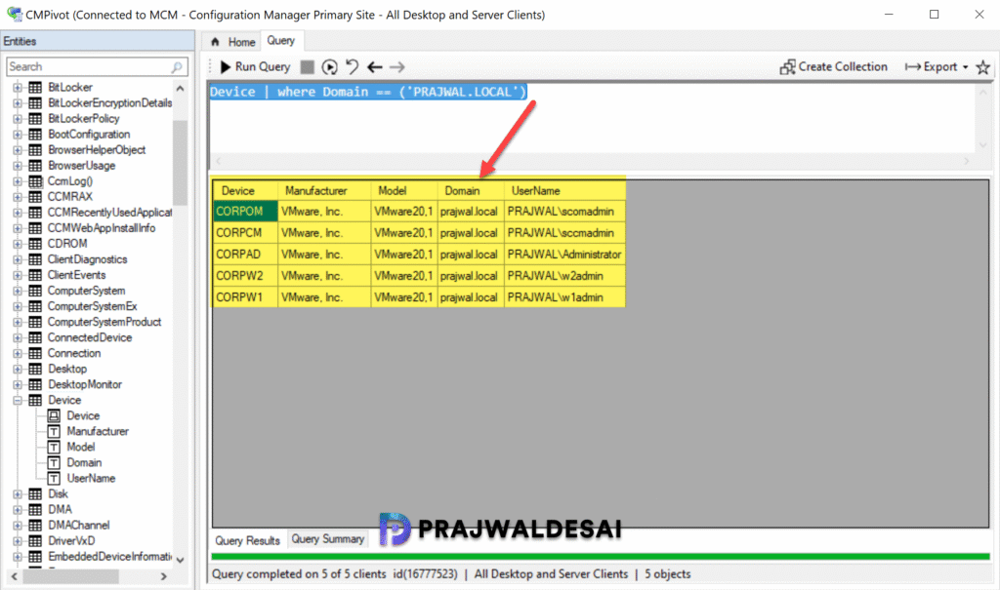Click the Model text-type icon
The image size is (1000, 590).
[x=55, y=448]
